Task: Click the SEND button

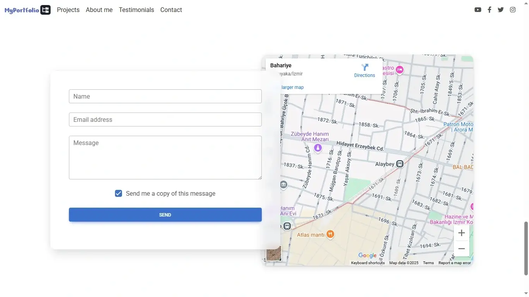Action: pos(165,215)
